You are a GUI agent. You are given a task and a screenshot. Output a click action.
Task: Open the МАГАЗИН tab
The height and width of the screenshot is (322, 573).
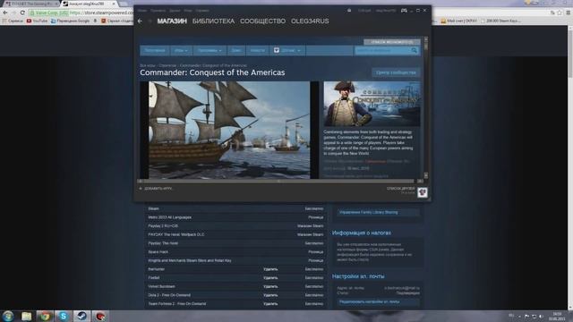point(172,21)
